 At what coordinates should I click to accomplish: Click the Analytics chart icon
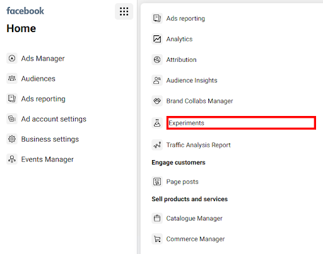coord(157,39)
